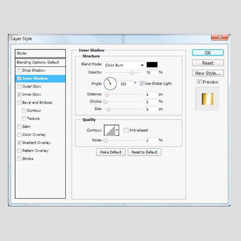Click the Opacity slider handle
This screenshot has height=241, width=241.
[x=132, y=72]
